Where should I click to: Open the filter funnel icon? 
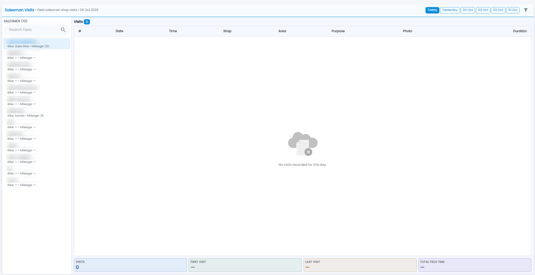click(526, 10)
